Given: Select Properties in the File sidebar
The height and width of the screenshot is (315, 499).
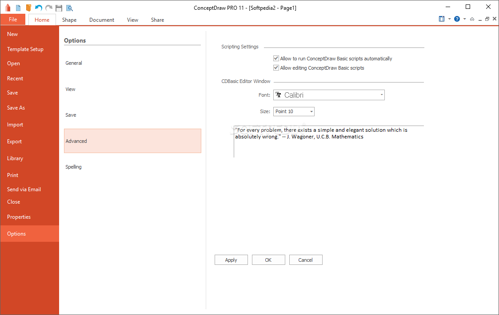Looking at the screenshot, I should coord(30,217).
